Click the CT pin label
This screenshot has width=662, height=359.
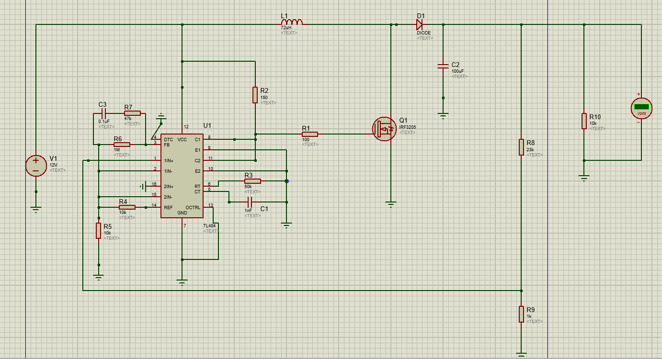coord(197,191)
